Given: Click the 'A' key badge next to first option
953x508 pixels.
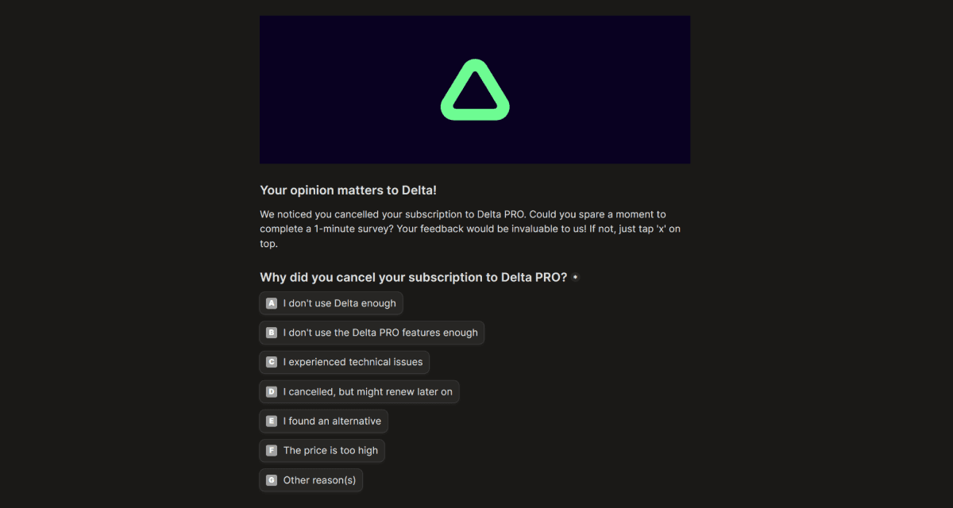Looking at the screenshot, I should click(271, 302).
